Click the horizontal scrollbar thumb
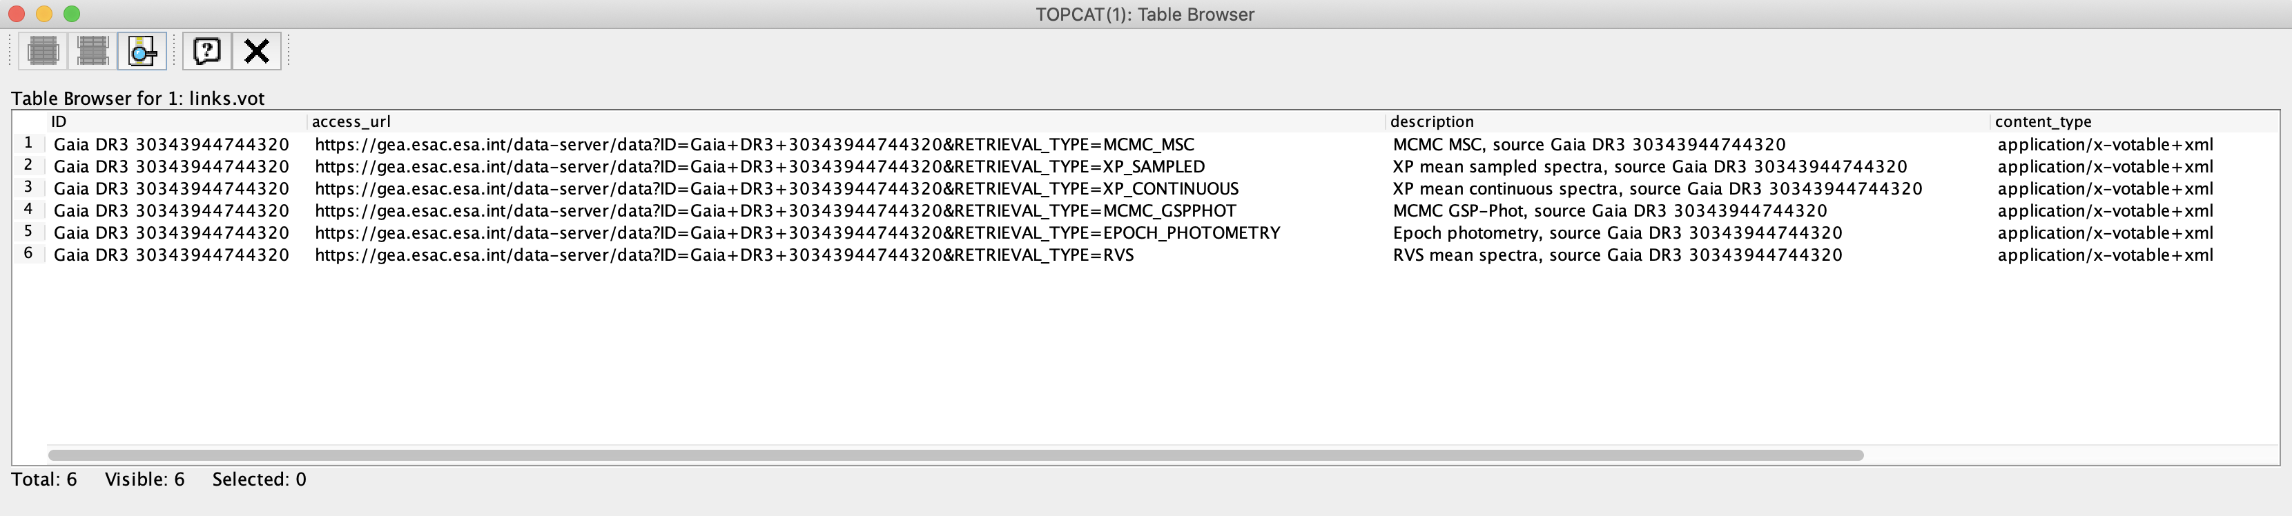Image resolution: width=2292 pixels, height=516 pixels. click(955, 455)
